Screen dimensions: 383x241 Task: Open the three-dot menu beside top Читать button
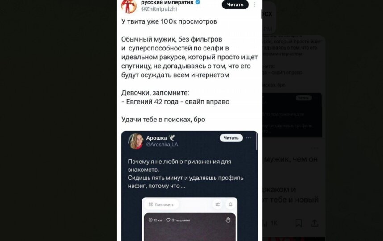[x=254, y=4]
